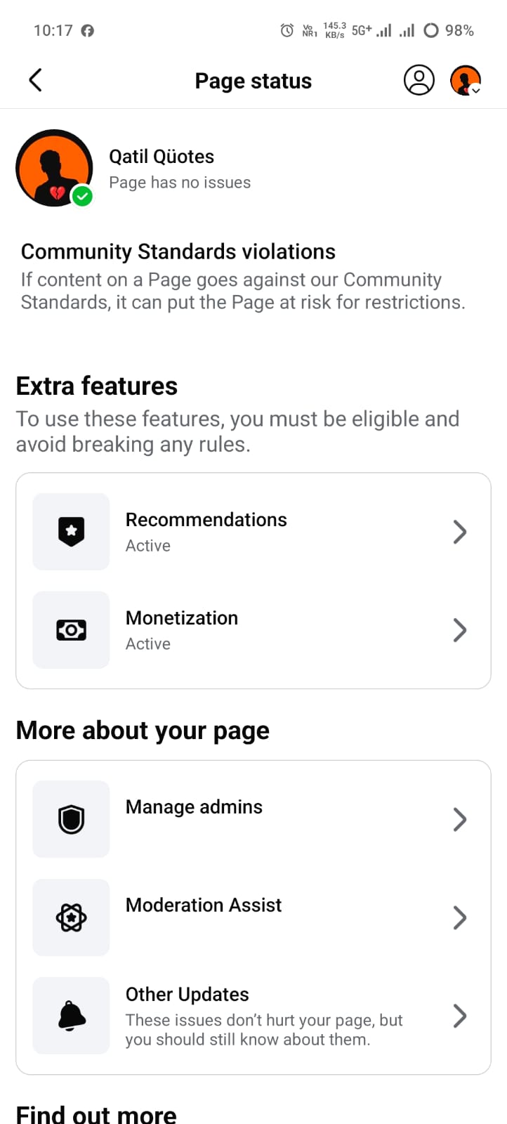Open the profile outline icon in the header

tap(419, 80)
